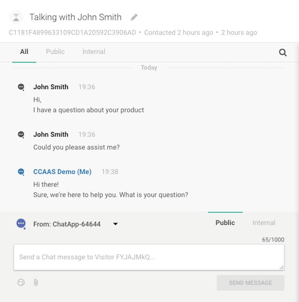This screenshot has width=299, height=302.
Task: Open the emoji picker
Action: [21, 283]
